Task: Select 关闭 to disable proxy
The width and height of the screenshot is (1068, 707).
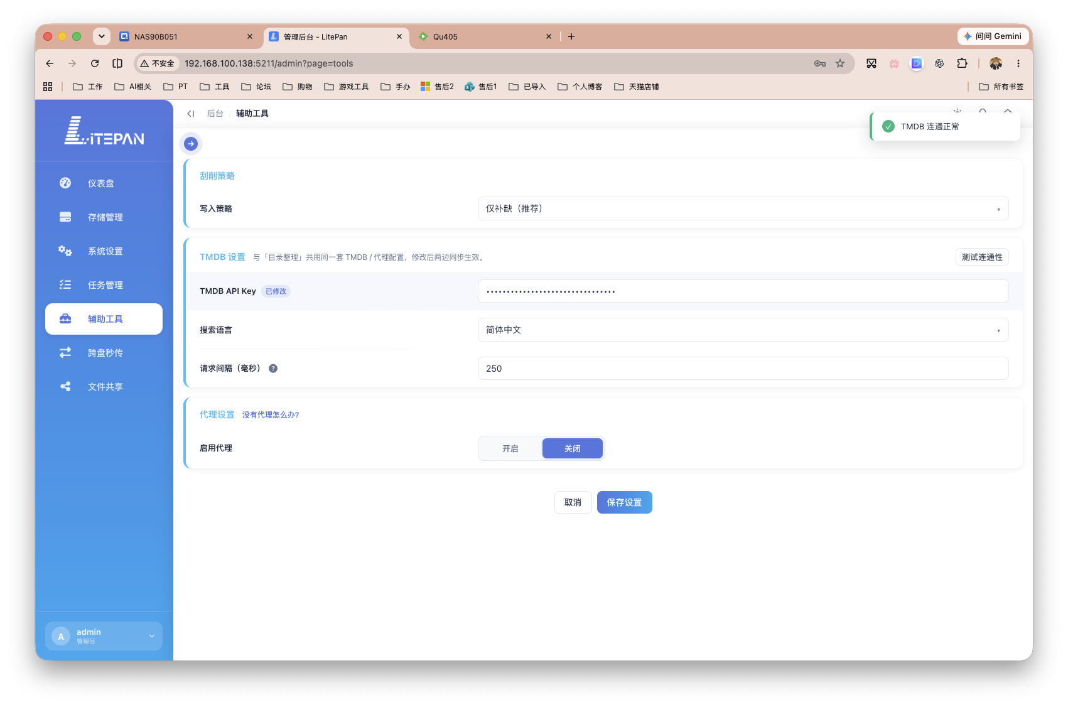Action: click(573, 448)
